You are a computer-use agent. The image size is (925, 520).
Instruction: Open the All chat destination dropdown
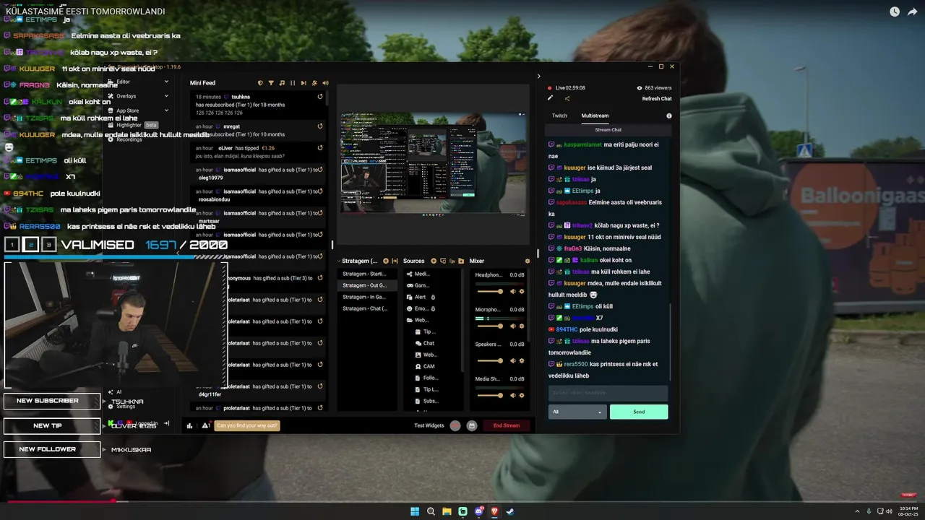coord(577,412)
